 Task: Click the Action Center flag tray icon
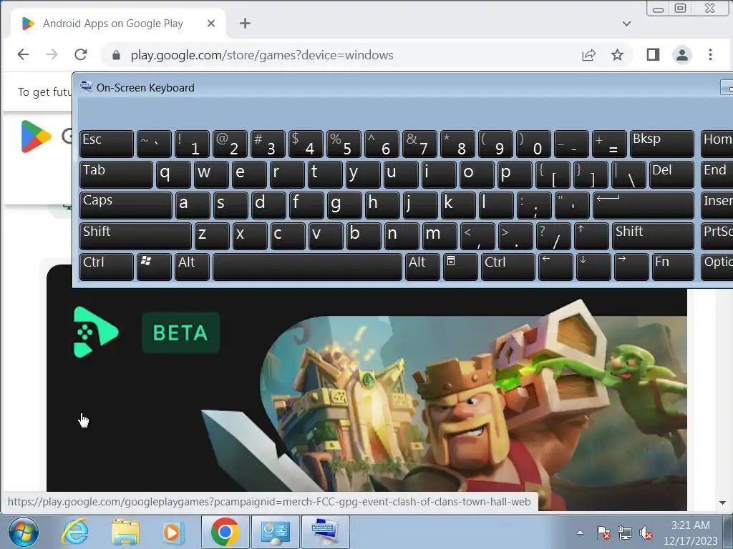[603, 533]
